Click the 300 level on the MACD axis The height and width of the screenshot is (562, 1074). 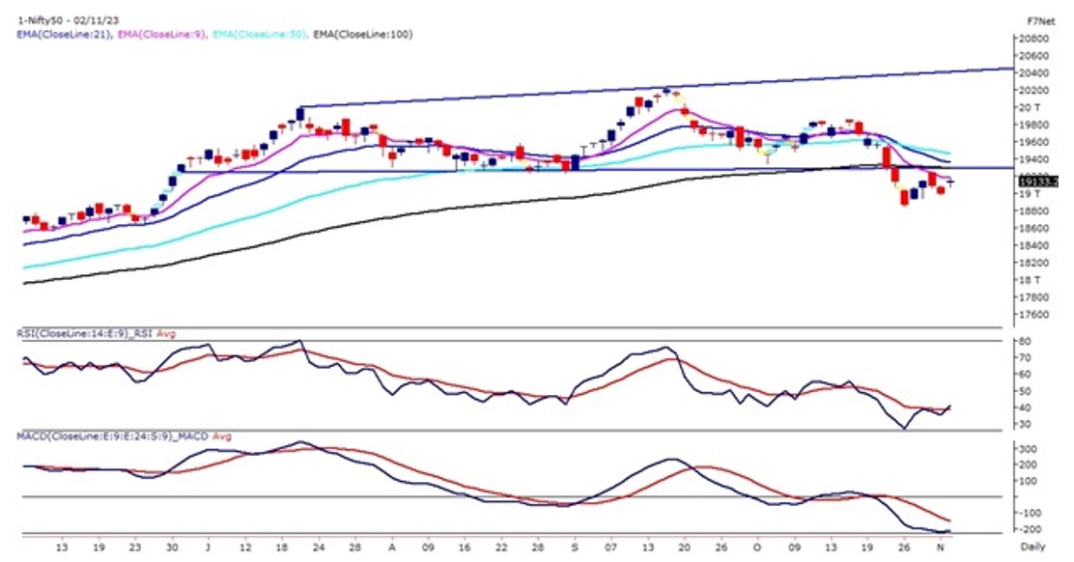(1028, 449)
